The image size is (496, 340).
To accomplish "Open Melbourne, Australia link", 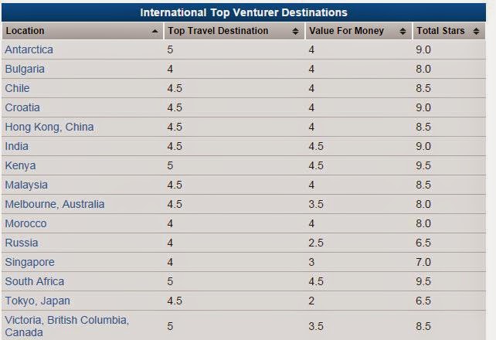I will [x=54, y=204].
